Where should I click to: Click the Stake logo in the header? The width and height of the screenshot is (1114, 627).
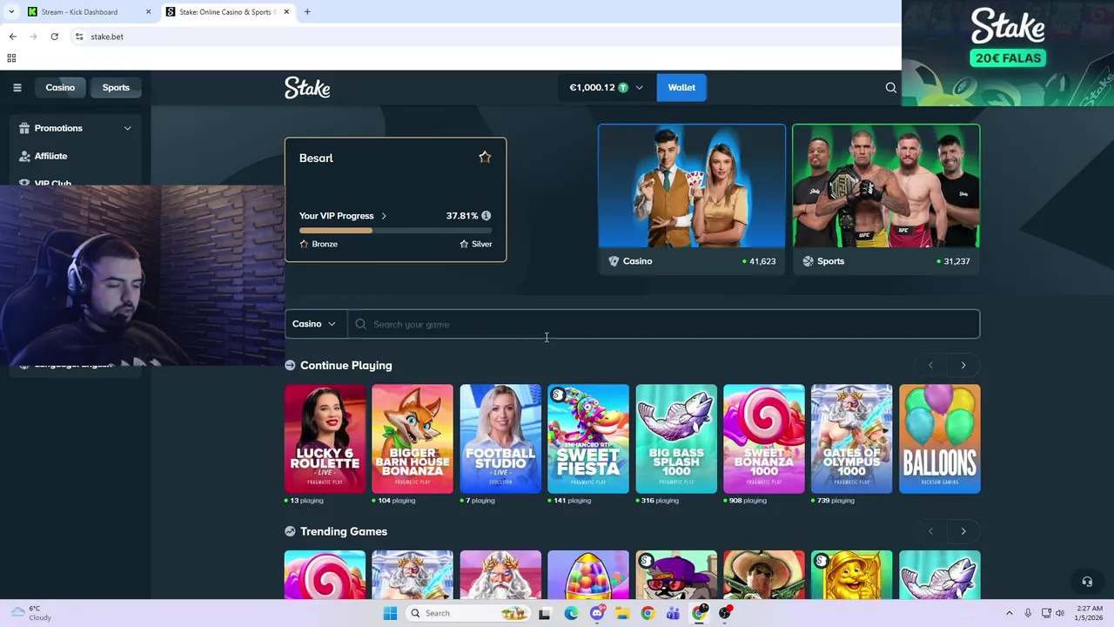pos(307,87)
